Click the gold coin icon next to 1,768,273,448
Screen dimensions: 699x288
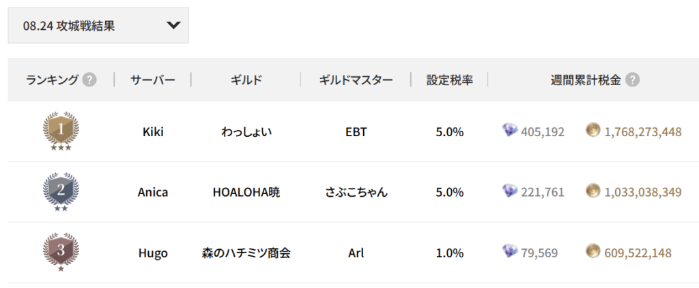(593, 131)
